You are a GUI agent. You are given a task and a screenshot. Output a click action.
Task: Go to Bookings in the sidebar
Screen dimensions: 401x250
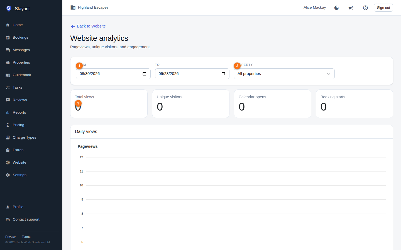pyautogui.click(x=31, y=37)
